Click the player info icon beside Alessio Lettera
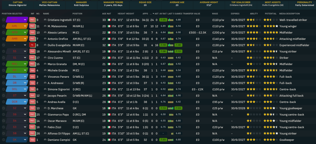 (x=45, y=32)
